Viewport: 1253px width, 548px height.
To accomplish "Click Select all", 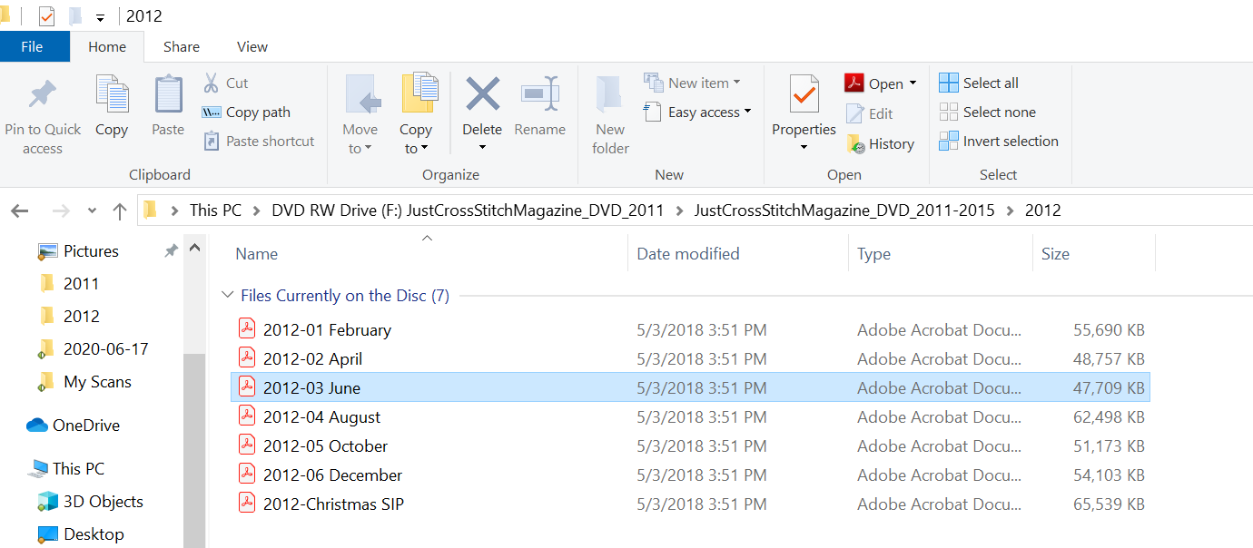I will coord(979,83).
